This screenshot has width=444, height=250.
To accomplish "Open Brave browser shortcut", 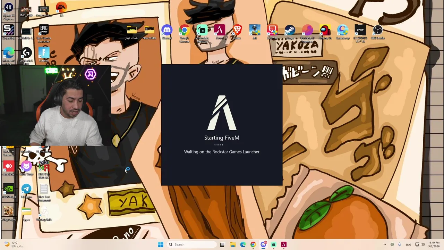I will (237, 32).
